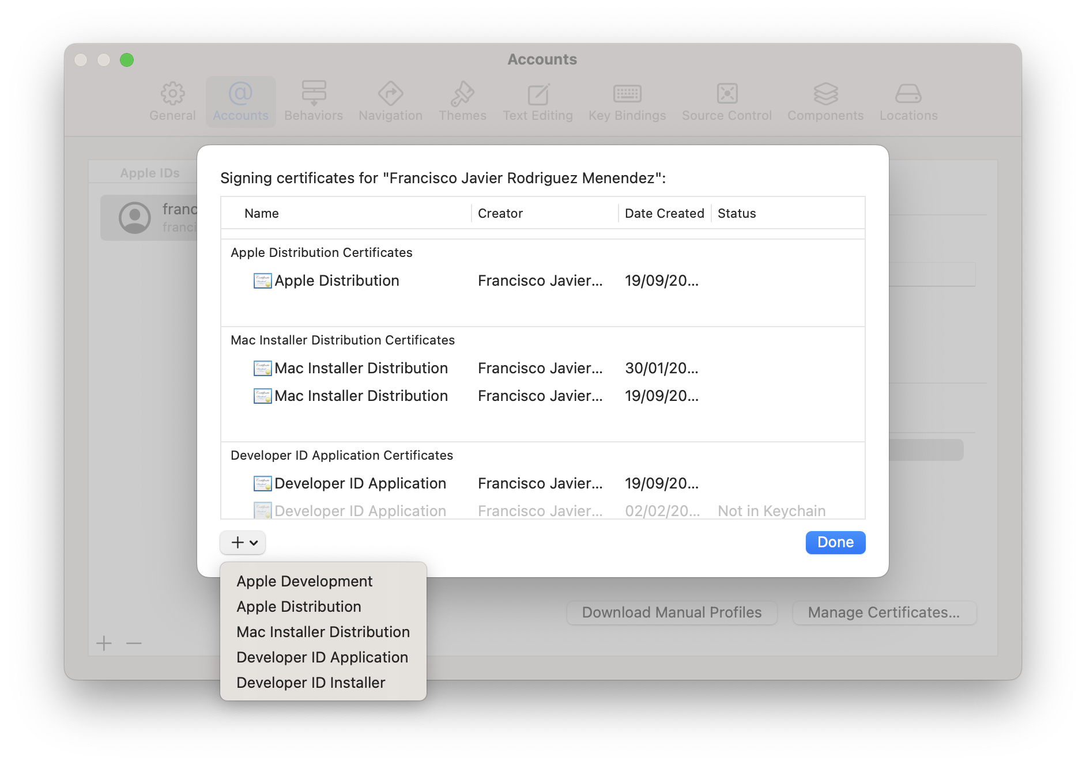Click icon of Mac Installer Distribution 19/09 row
Screen dimensions: 1086x765
click(x=263, y=396)
